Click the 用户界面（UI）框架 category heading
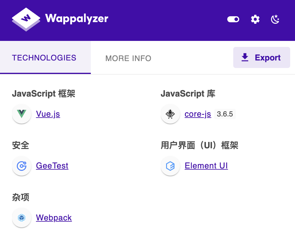 [199, 146]
